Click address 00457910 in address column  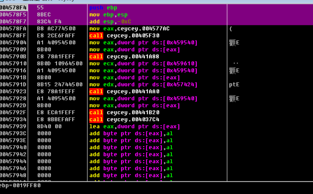(13, 64)
